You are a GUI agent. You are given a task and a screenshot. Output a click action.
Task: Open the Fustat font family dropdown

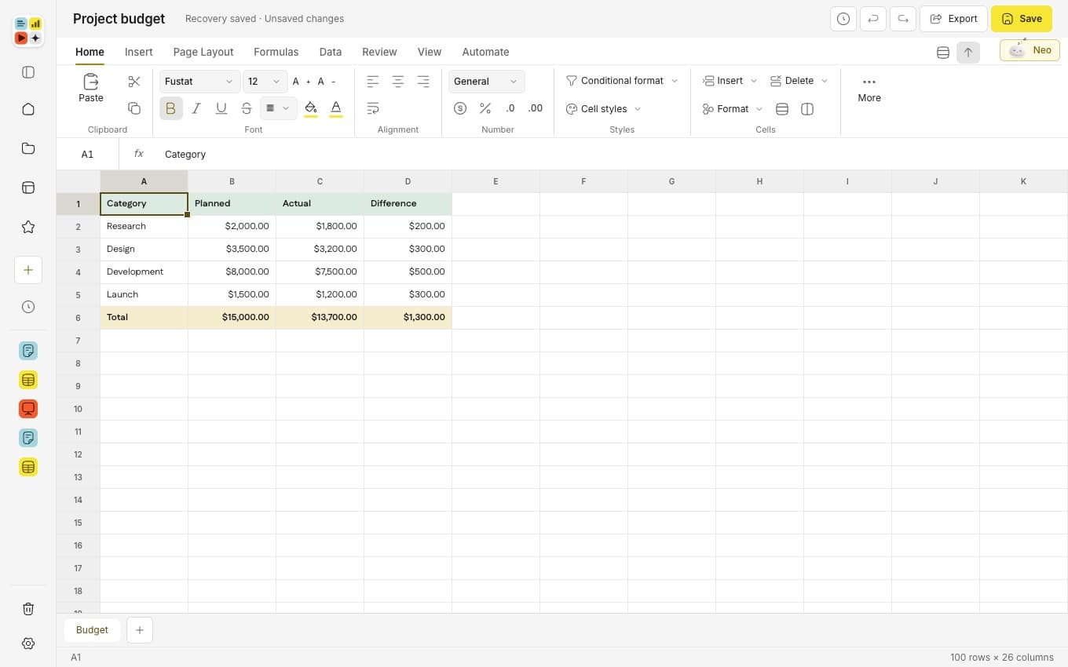199,82
